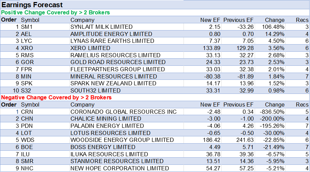310x172 pixels.
Task: Click the AEL symbol cell
Action: point(26,34)
